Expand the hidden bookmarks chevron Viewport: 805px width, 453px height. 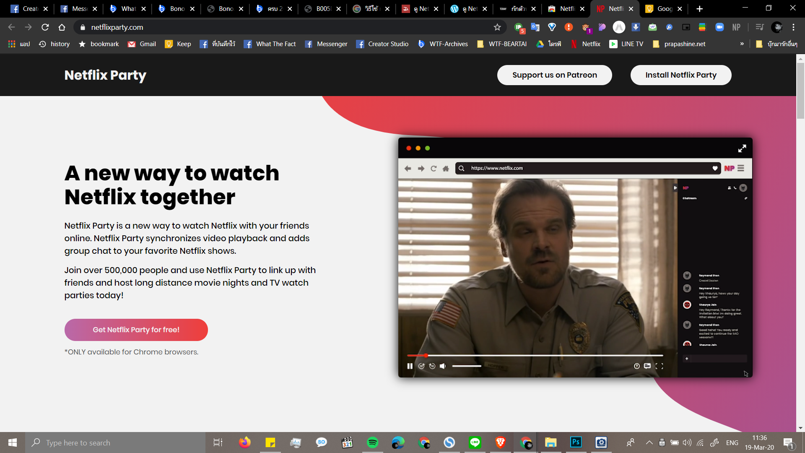[742, 44]
